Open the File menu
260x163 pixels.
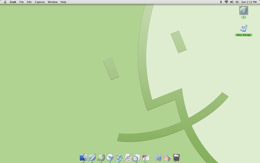(x=21, y=2)
